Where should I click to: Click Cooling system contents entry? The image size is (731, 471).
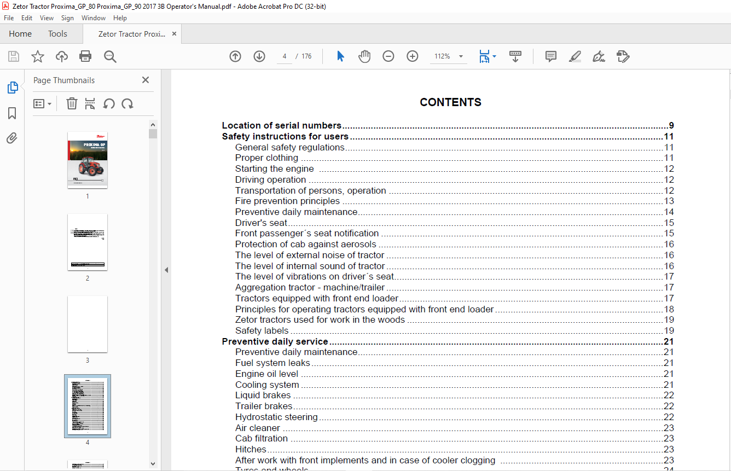point(454,385)
